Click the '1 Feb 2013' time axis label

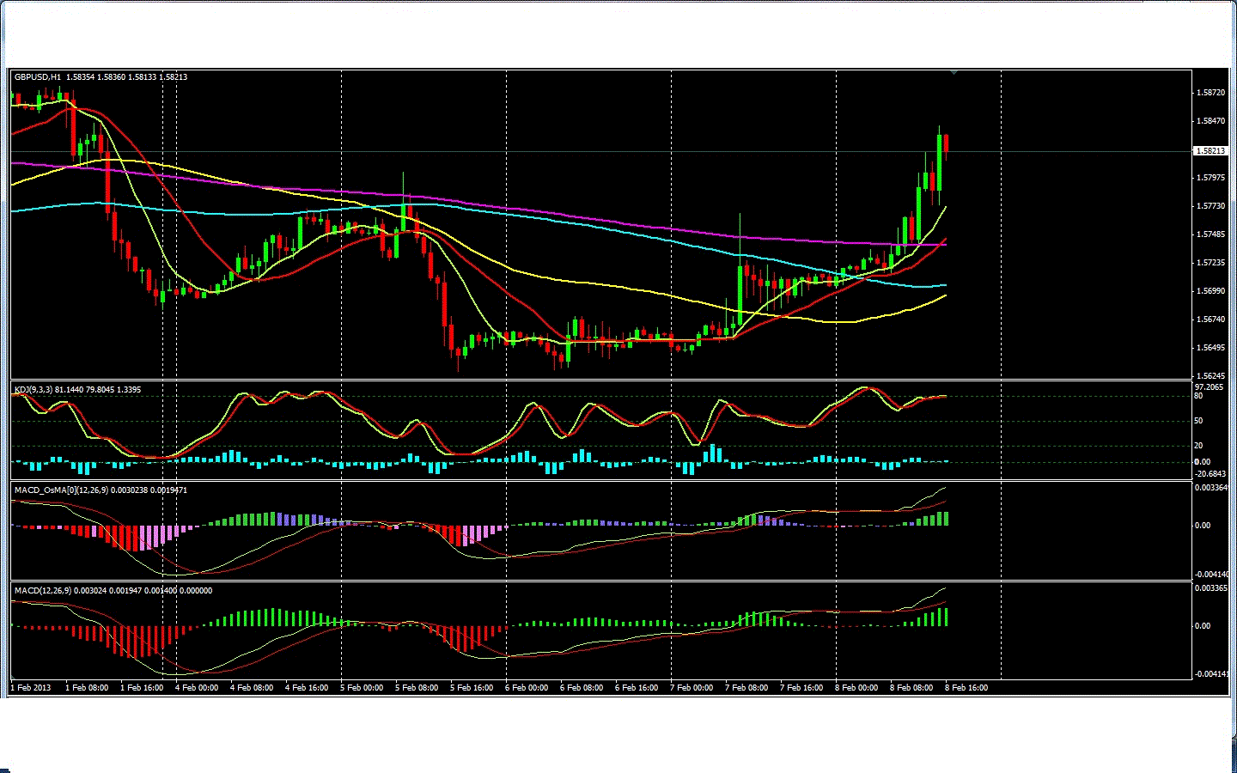click(x=31, y=688)
